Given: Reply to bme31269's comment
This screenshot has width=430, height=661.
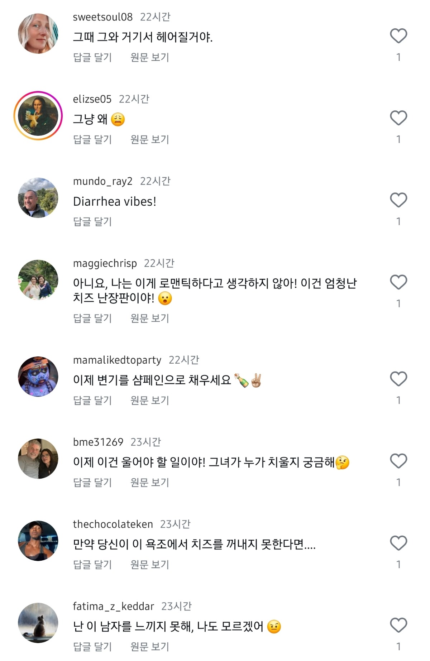Looking at the screenshot, I should coord(92,483).
